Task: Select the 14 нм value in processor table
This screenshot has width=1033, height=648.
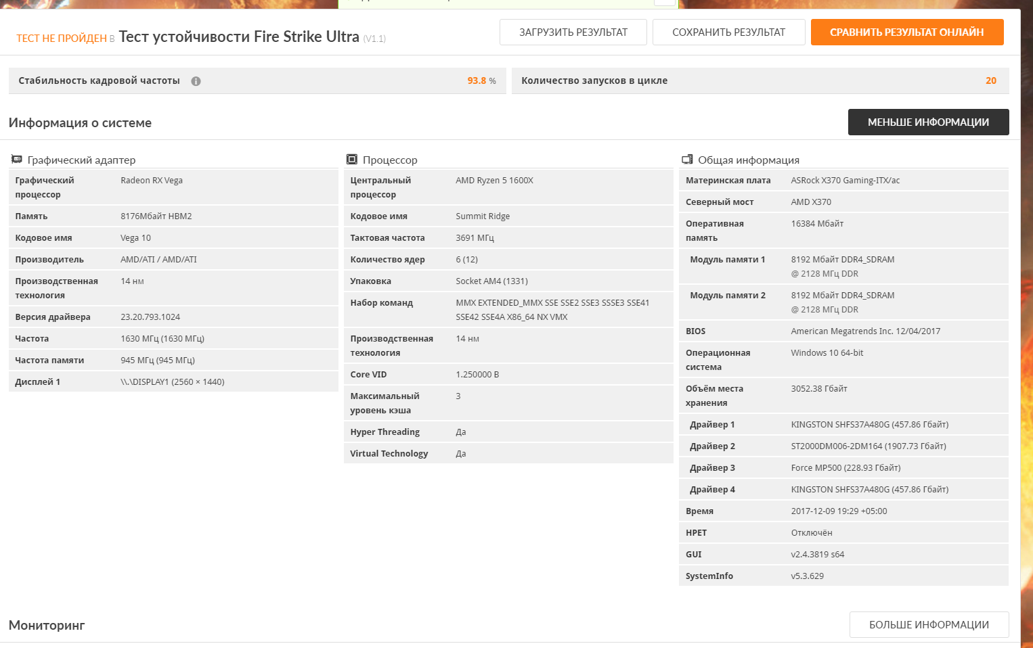Action: click(467, 339)
